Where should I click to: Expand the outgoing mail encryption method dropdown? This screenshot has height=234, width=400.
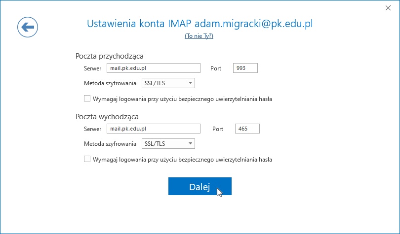point(168,144)
